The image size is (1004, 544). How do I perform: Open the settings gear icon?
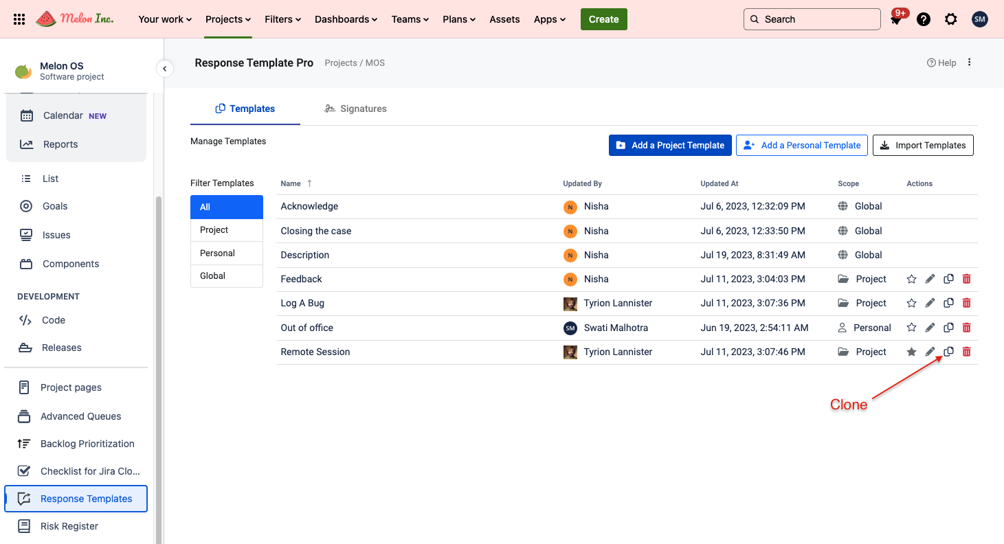pos(950,19)
